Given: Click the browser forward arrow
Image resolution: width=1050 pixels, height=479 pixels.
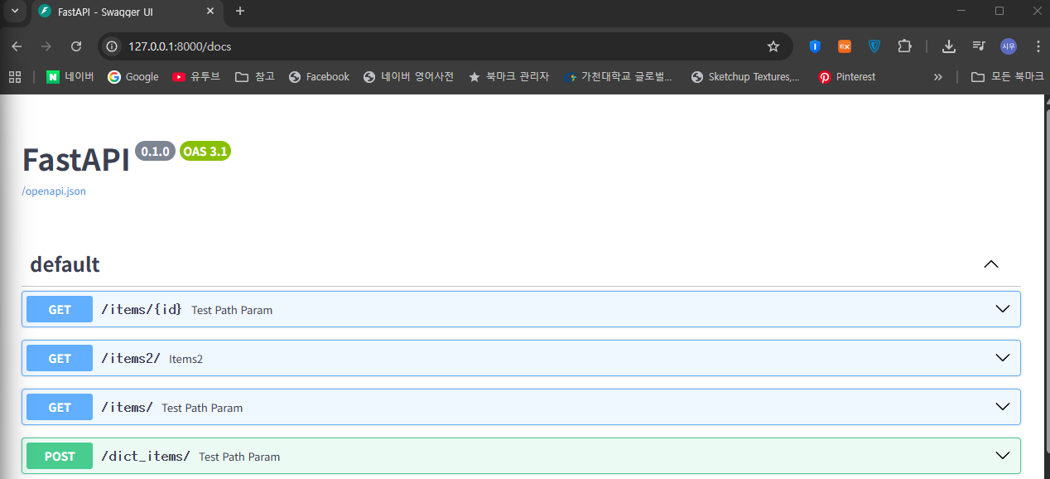Looking at the screenshot, I should 46,46.
